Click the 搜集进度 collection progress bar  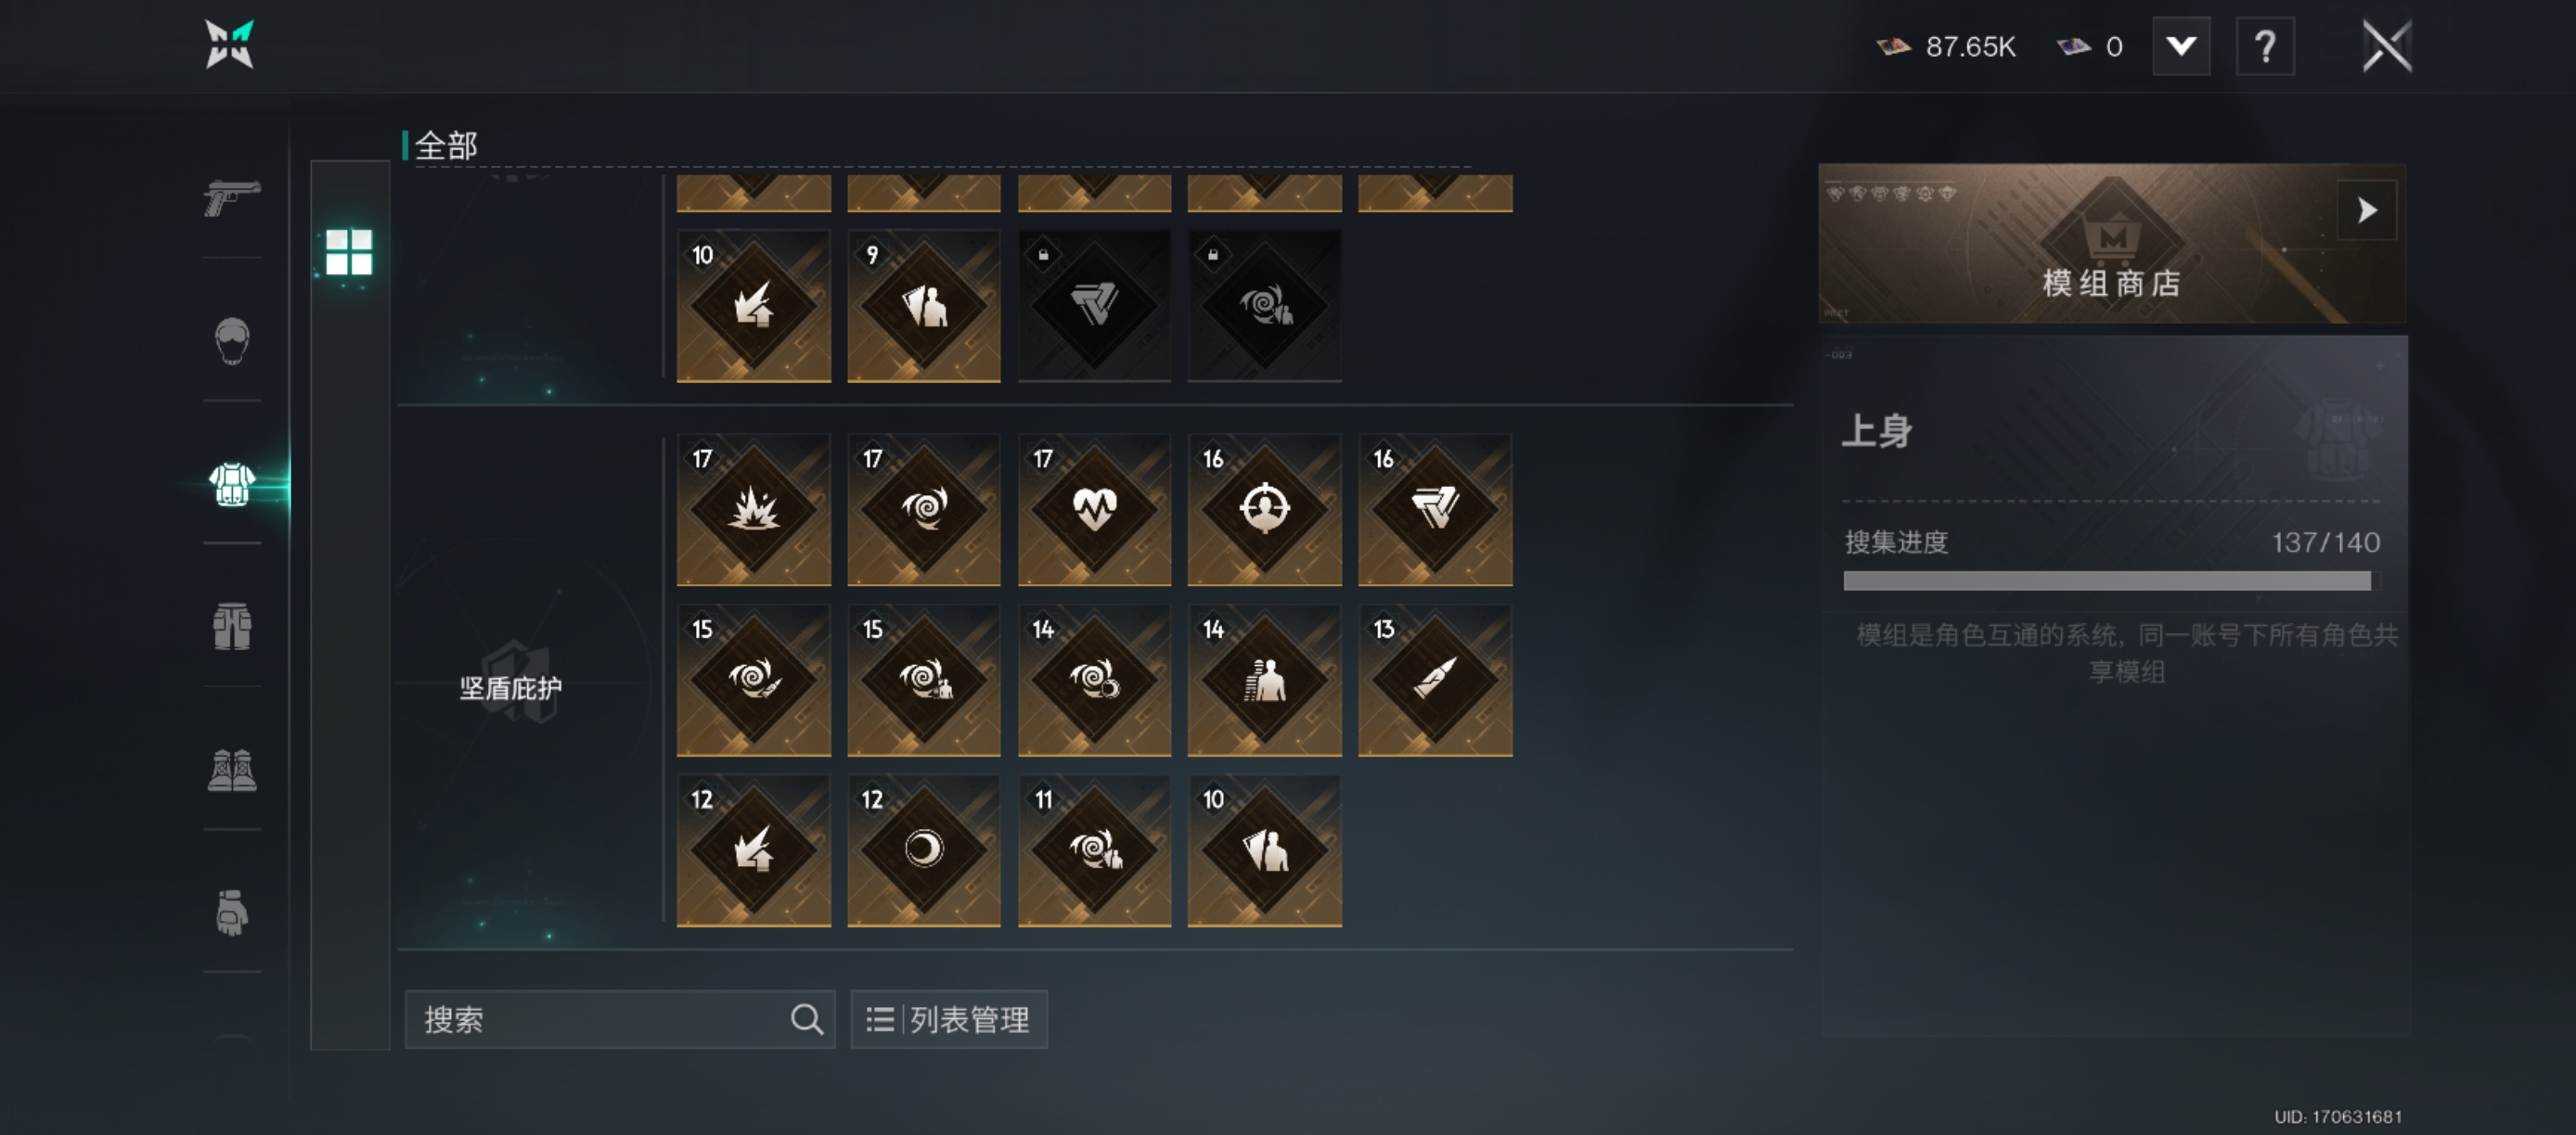tap(2108, 581)
